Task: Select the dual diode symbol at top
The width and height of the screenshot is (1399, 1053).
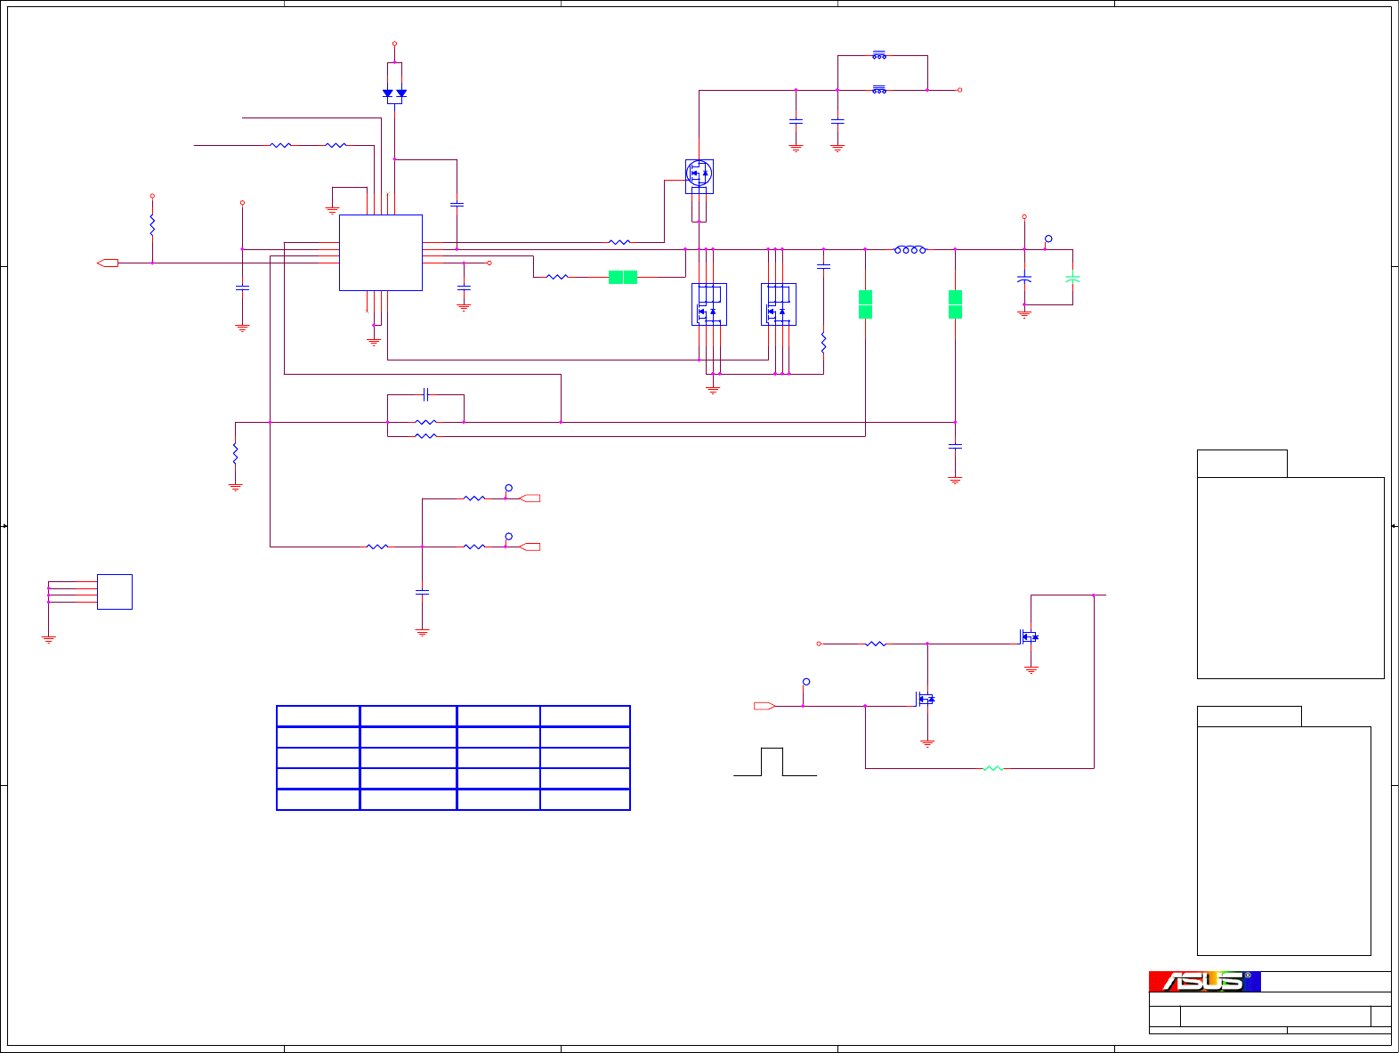Action: tap(394, 93)
